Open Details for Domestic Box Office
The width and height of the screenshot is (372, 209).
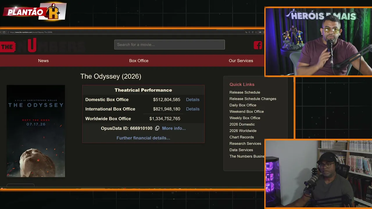[x=193, y=100]
